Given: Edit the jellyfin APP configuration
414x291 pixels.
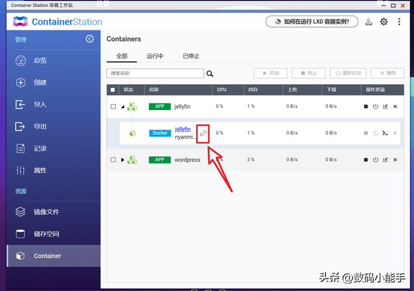Looking at the screenshot, I should coord(386,107).
